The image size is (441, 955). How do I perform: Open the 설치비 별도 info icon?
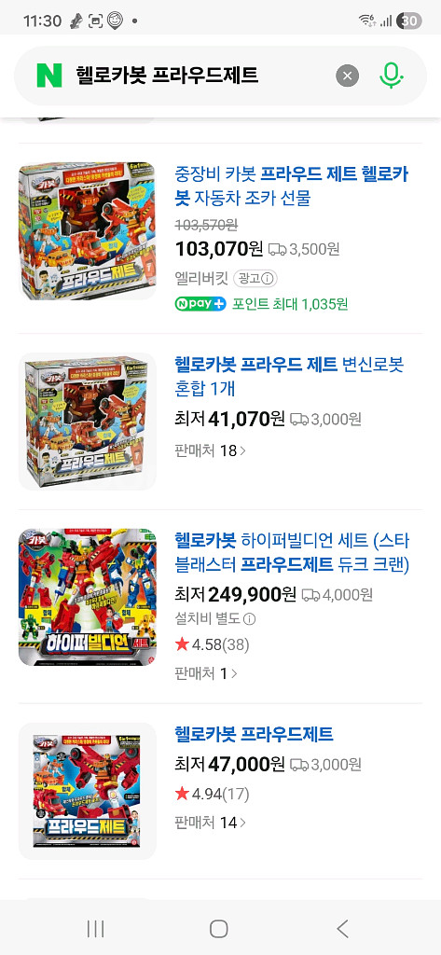(249, 619)
